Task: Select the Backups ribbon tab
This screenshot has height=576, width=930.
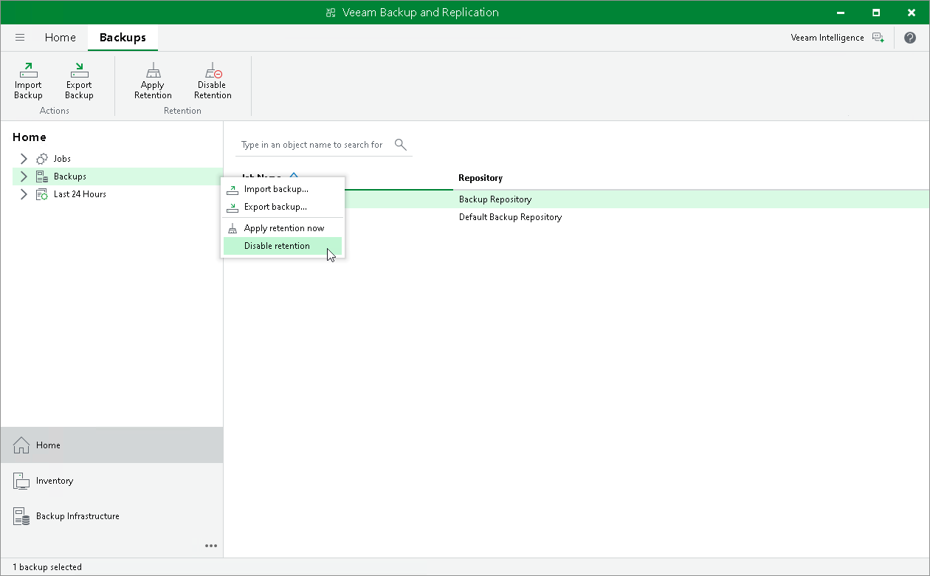Action: [123, 38]
